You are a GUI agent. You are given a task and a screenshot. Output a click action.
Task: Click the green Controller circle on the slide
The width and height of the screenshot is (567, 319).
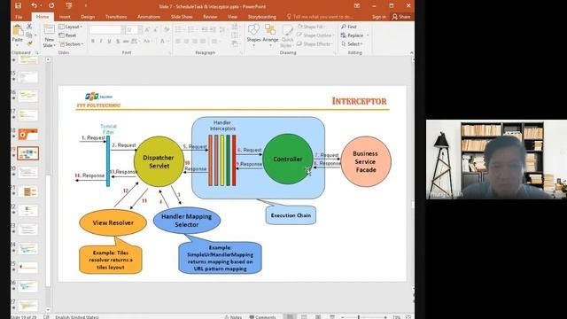click(x=288, y=159)
